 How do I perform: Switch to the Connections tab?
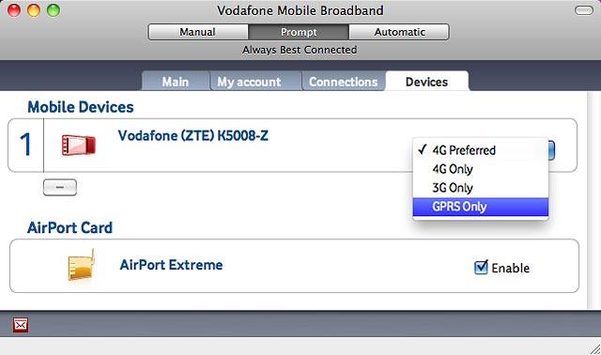click(344, 82)
